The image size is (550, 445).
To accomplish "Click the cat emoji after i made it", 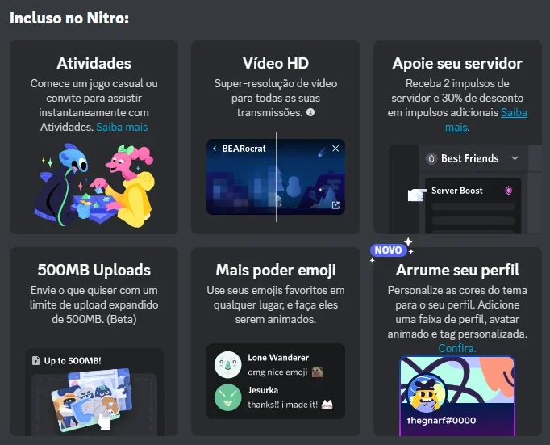I will click(327, 405).
